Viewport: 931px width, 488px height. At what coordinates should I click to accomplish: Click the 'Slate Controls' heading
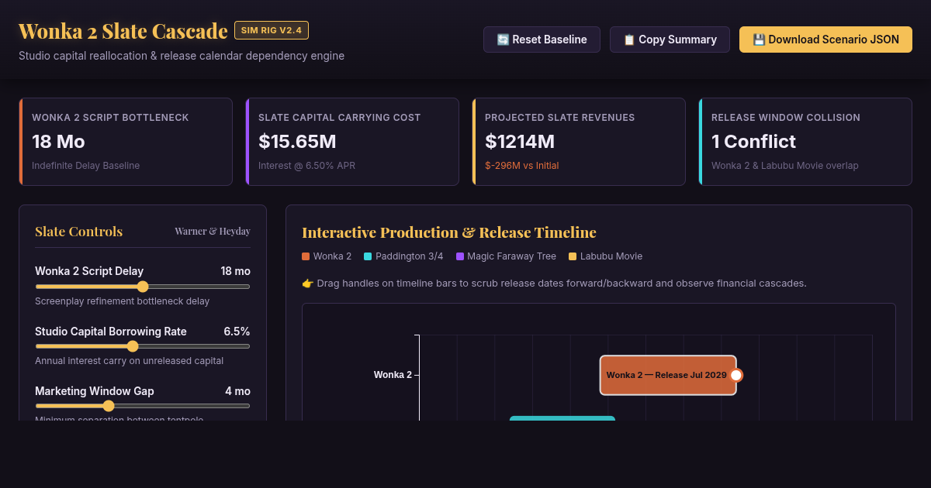[78, 232]
